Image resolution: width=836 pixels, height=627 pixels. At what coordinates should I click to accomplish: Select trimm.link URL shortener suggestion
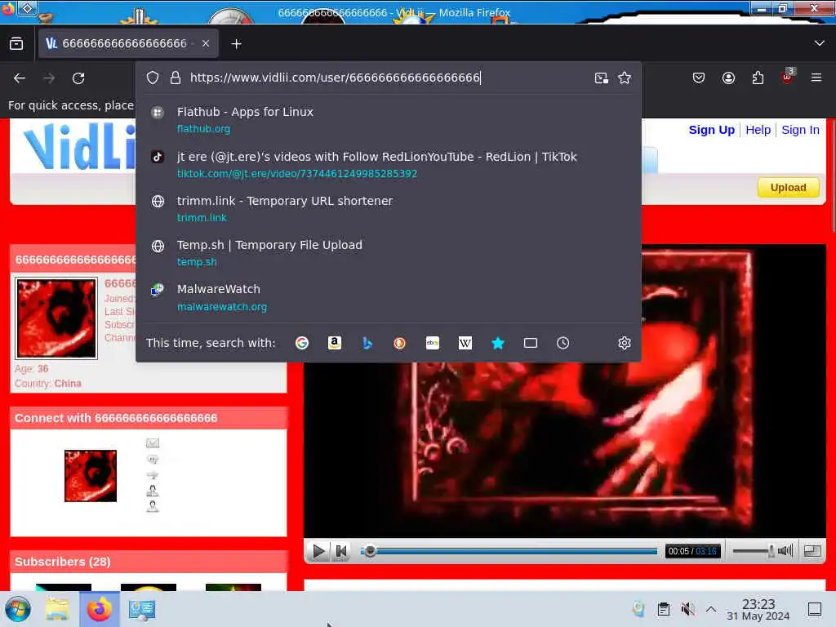[x=388, y=208]
